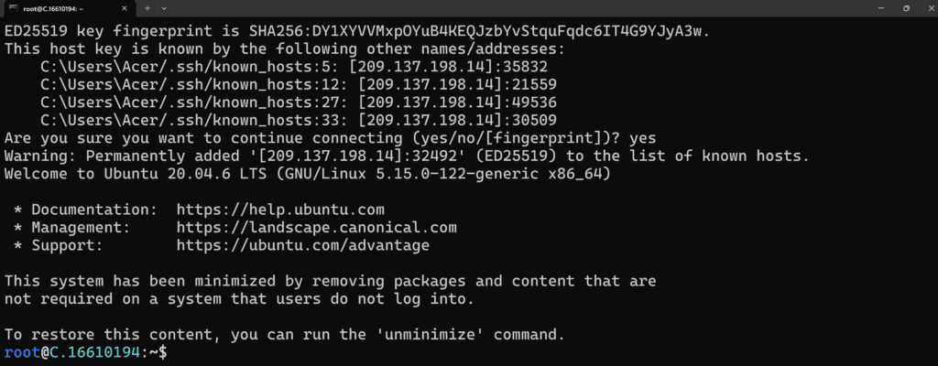Close the root@C.16610194 tab
Screen dimensions: 938x366
click(x=124, y=8)
